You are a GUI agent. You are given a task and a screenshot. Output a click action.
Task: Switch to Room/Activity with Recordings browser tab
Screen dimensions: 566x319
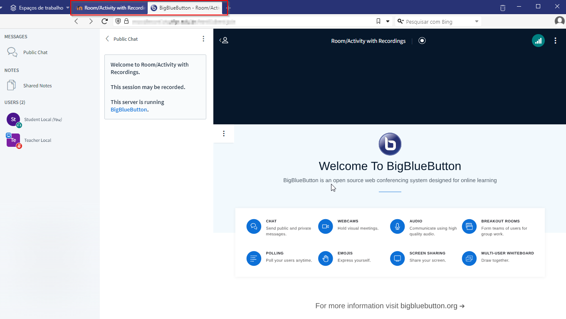coord(110,8)
